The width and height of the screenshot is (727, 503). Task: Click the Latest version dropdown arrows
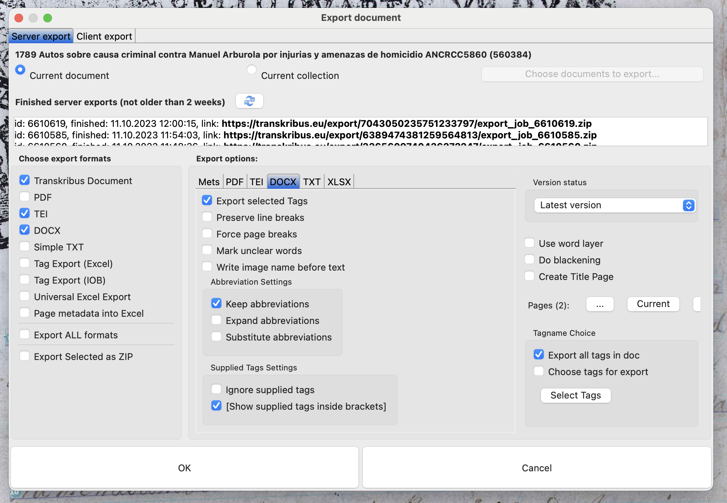point(688,205)
